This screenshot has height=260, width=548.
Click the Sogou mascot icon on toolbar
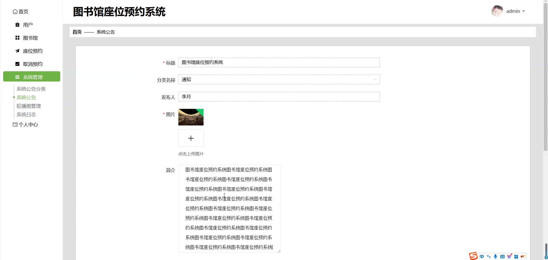click(523, 257)
